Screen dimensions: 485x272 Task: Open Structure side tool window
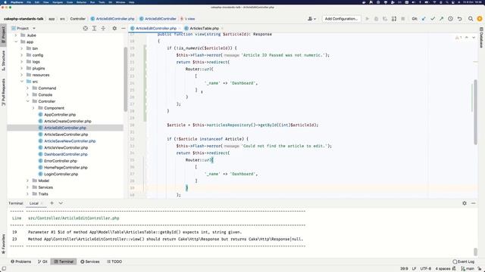pyautogui.click(x=3, y=60)
